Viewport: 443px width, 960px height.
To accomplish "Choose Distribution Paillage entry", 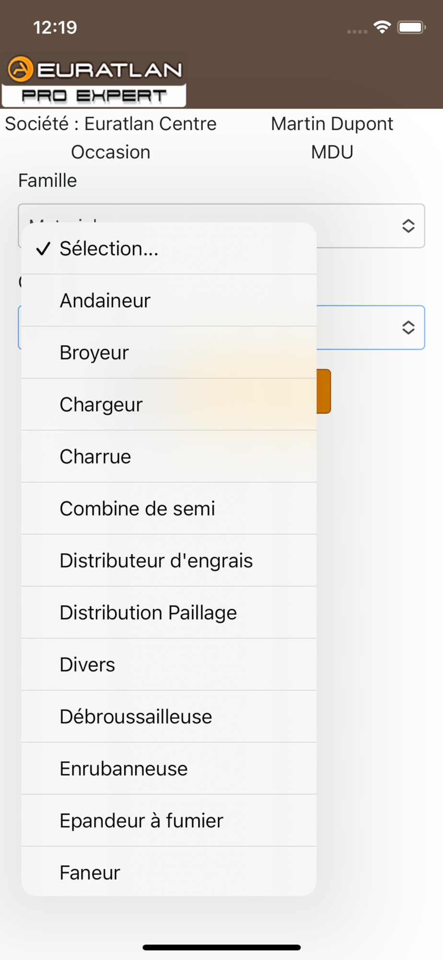I will 169,612.
